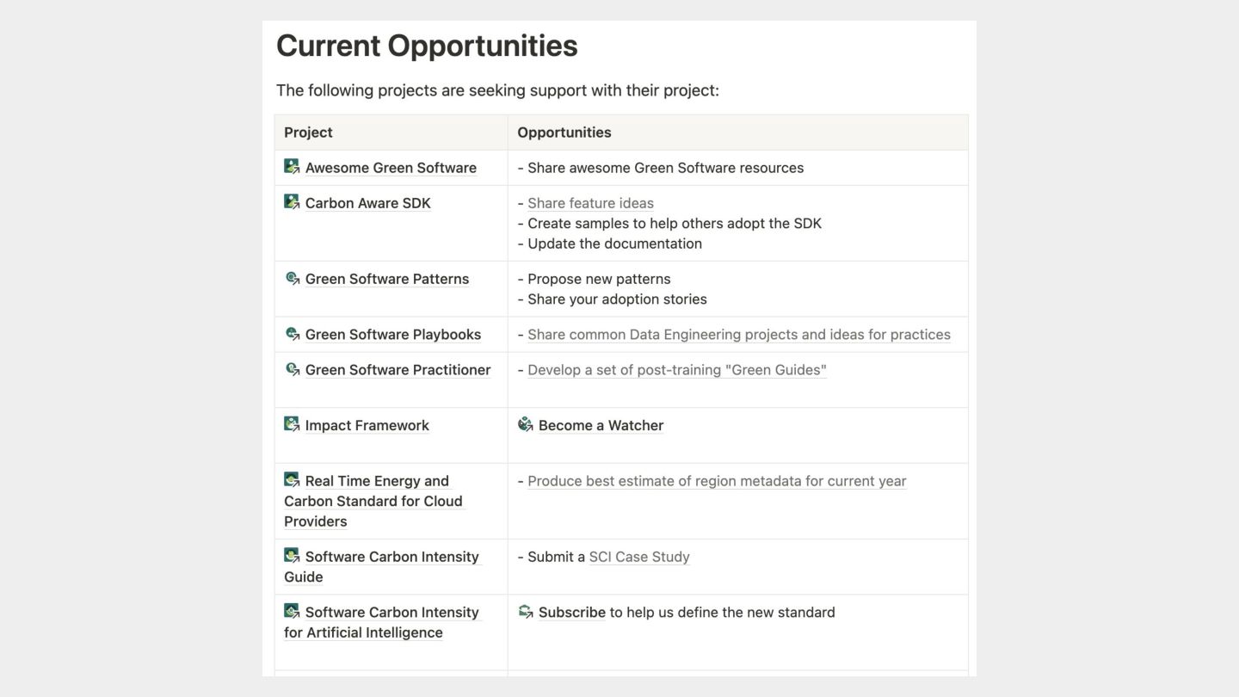This screenshot has width=1239, height=697.
Task: Open the region metadata estimate link
Action: pyautogui.click(x=716, y=481)
